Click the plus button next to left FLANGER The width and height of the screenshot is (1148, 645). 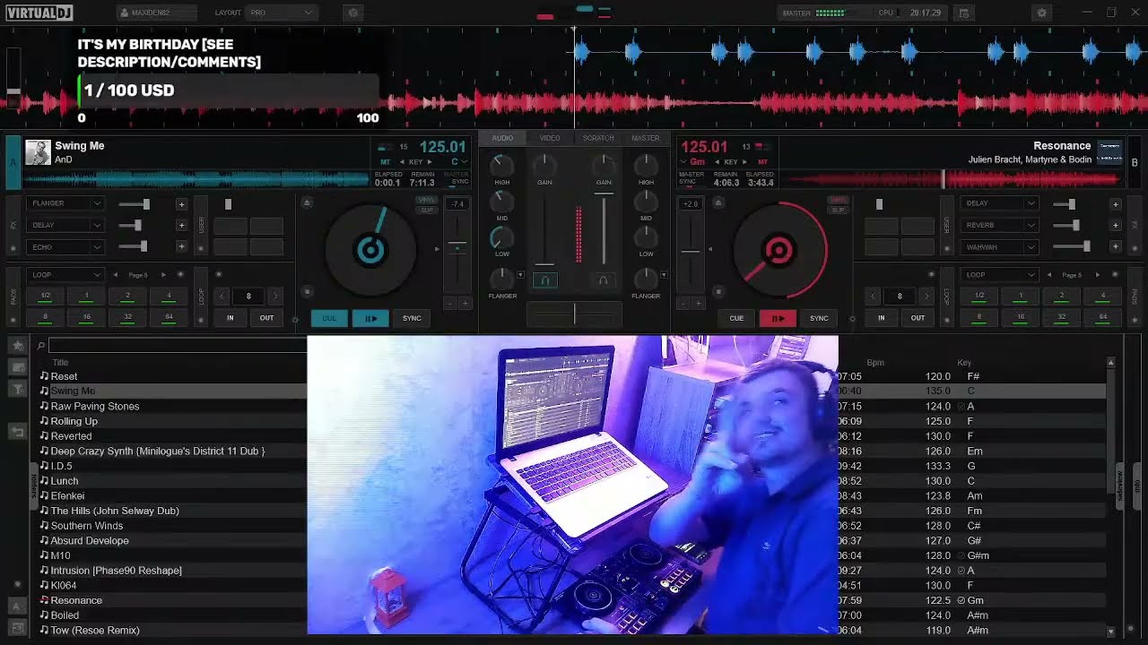pyautogui.click(x=181, y=204)
